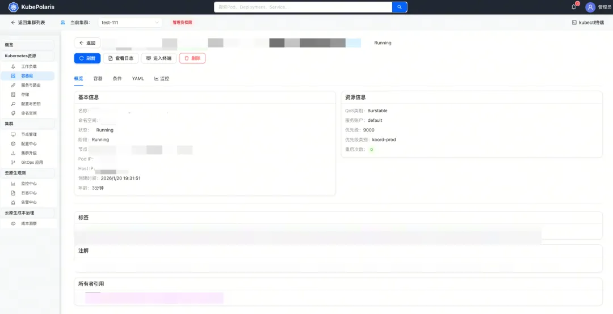Screen dimensions: 613x314
Task: Click the blue 刷新 button
Action: coord(87,58)
